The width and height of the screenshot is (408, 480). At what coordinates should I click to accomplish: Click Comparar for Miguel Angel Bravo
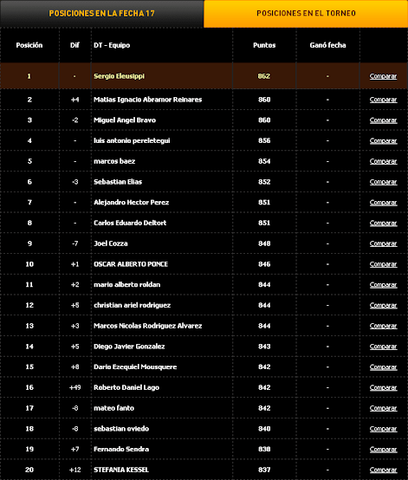pyautogui.click(x=383, y=120)
